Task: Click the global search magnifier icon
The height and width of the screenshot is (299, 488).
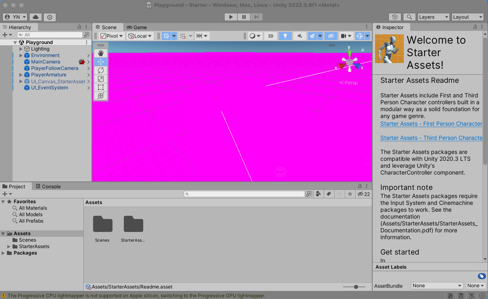Action: tap(409, 17)
